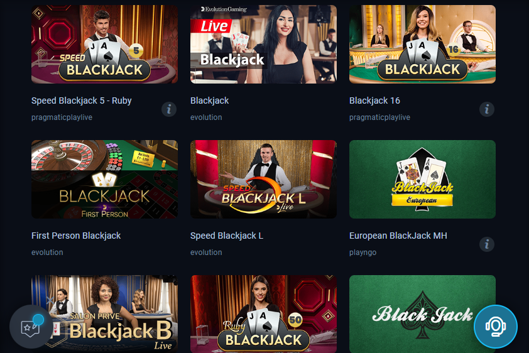Click the Speed Blackjack 5 - Ruby title

tap(81, 100)
